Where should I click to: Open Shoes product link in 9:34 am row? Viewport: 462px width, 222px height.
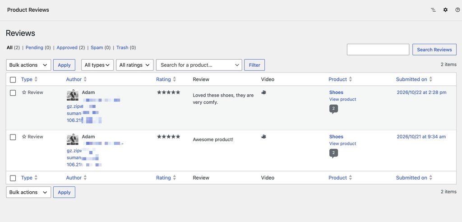[336, 137]
